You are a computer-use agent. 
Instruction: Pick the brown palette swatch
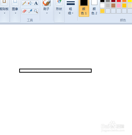coord(113,6)
